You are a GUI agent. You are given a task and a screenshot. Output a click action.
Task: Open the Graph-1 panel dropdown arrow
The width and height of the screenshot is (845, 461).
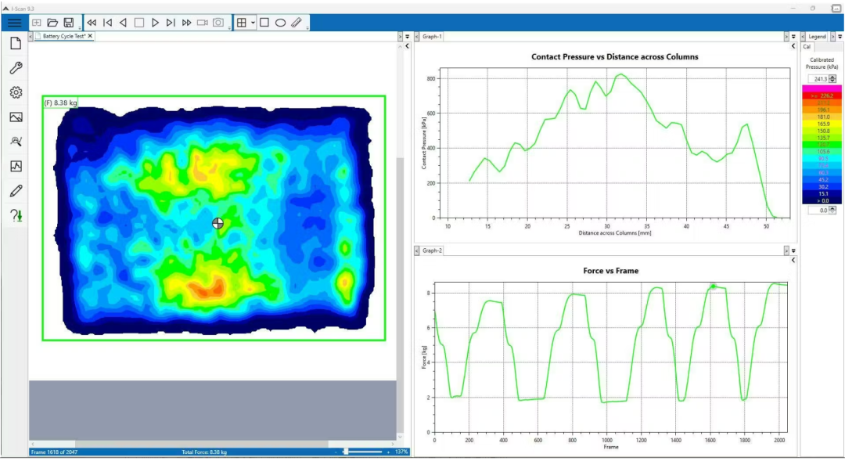tap(793, 37)
